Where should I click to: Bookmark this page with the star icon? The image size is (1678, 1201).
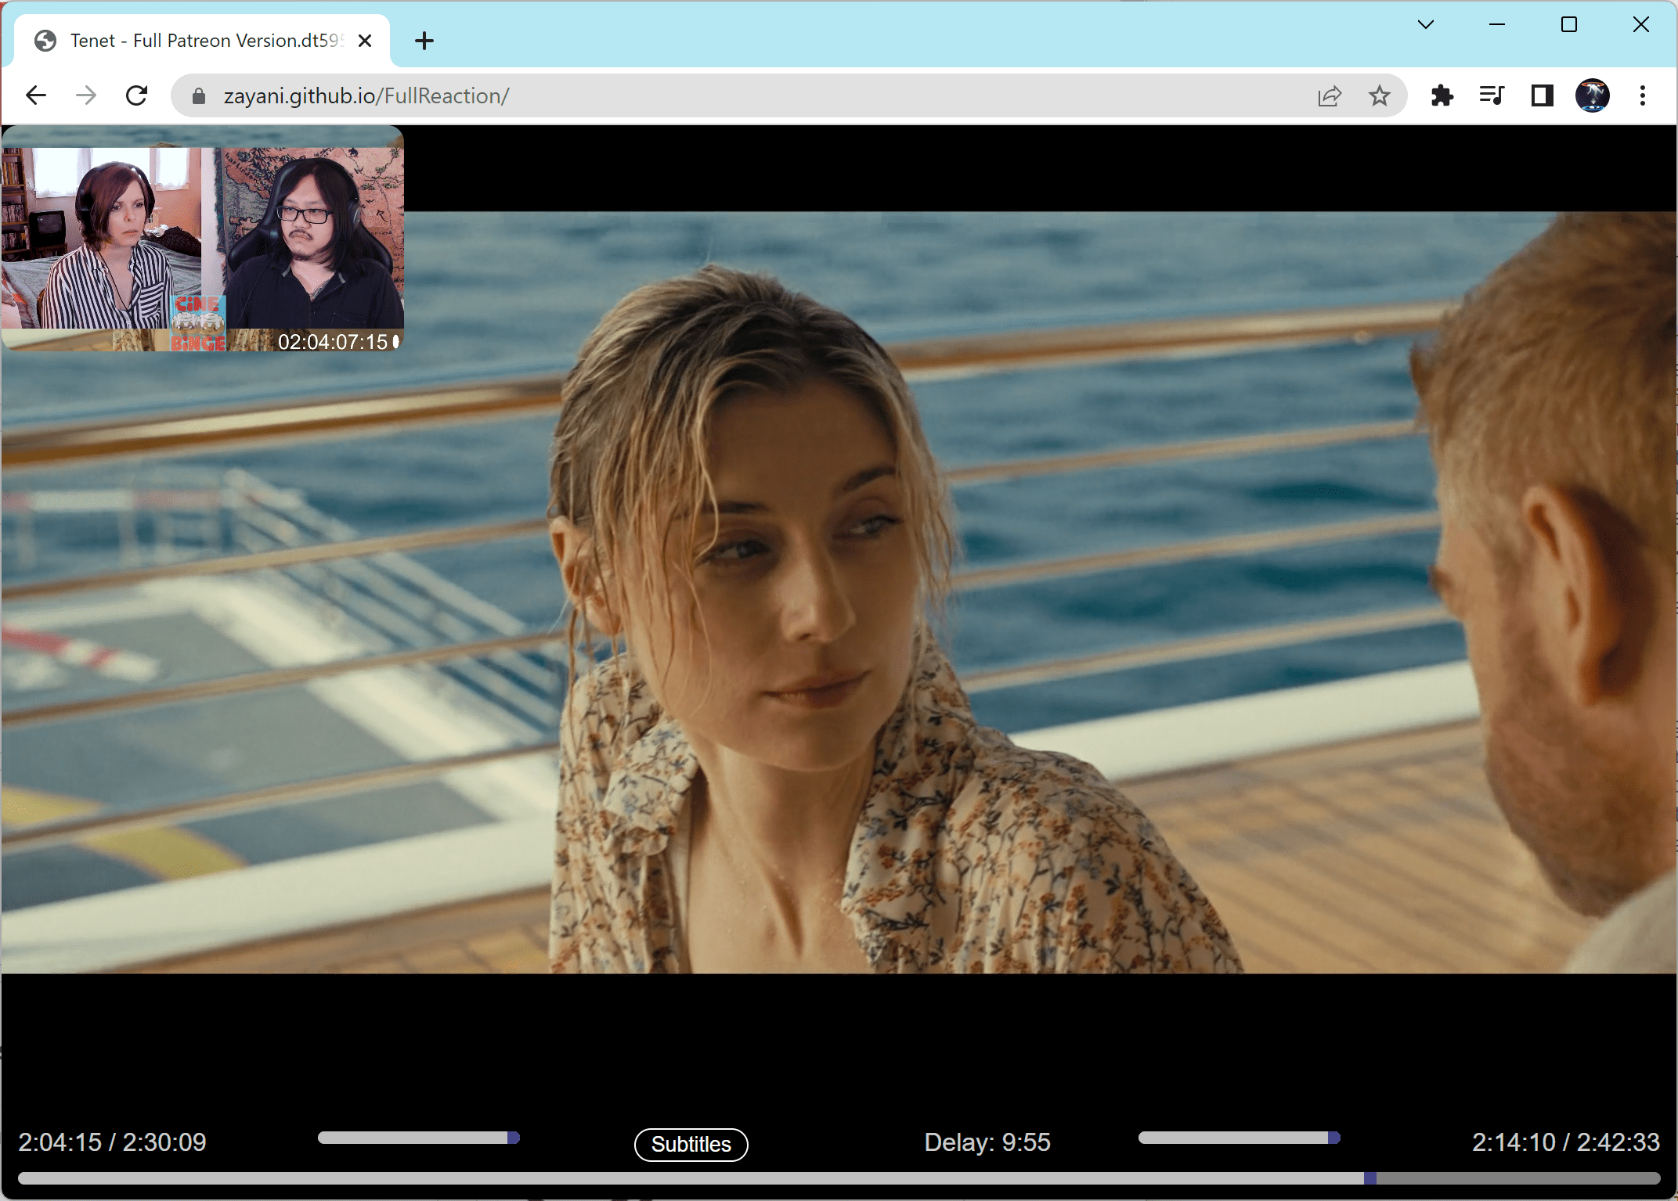click(1380, 96)
